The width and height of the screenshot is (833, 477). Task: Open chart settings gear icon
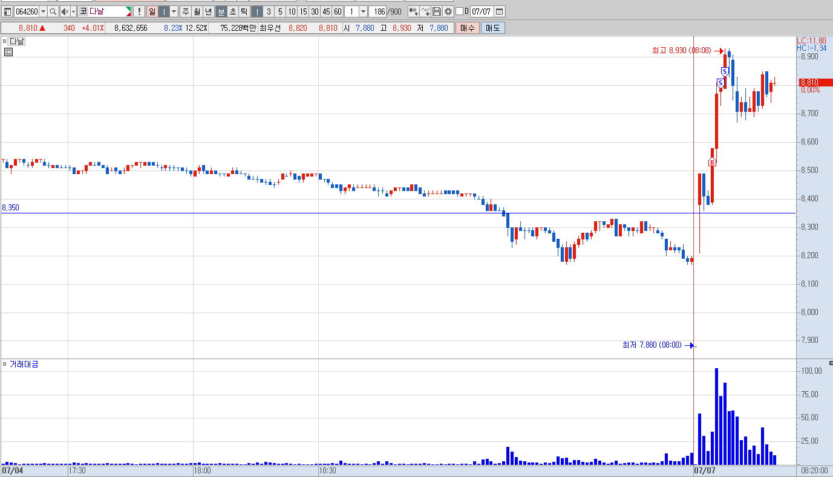(x=448, y=11)
